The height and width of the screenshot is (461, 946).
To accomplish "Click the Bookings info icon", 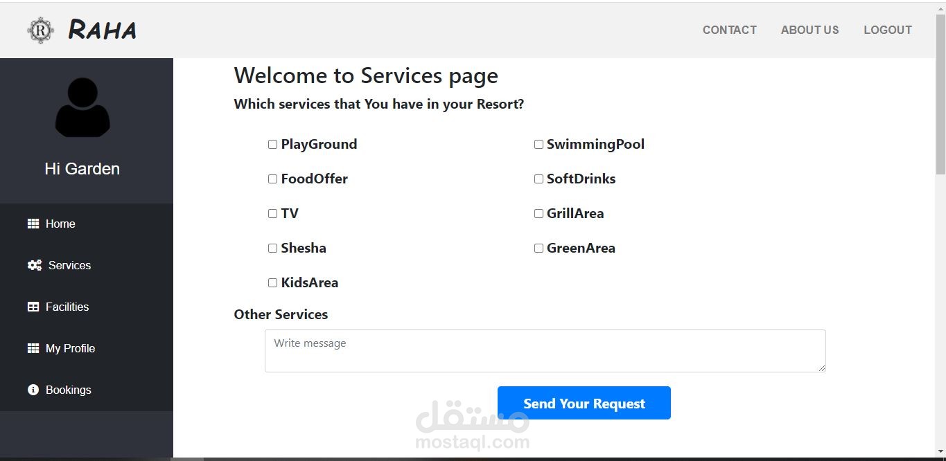I will point(33,390).
